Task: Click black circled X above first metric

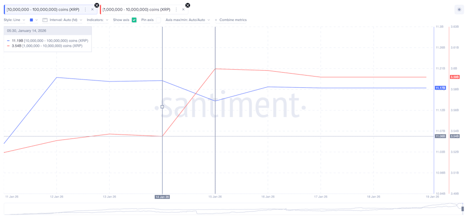Action: point(97,5)
